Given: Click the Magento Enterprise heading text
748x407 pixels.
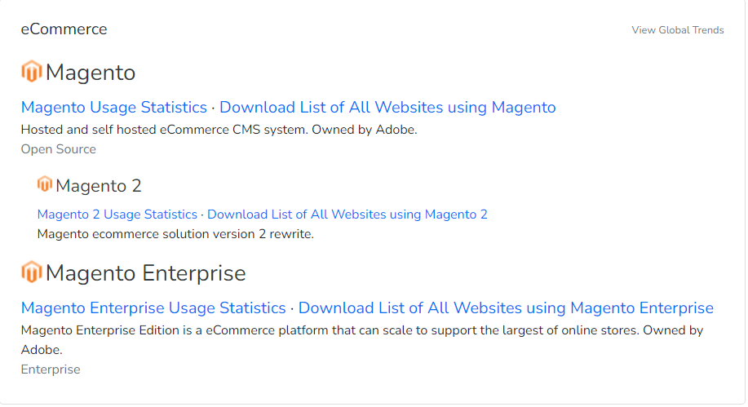Looking at the screenshot, I should tap(146, 272).
